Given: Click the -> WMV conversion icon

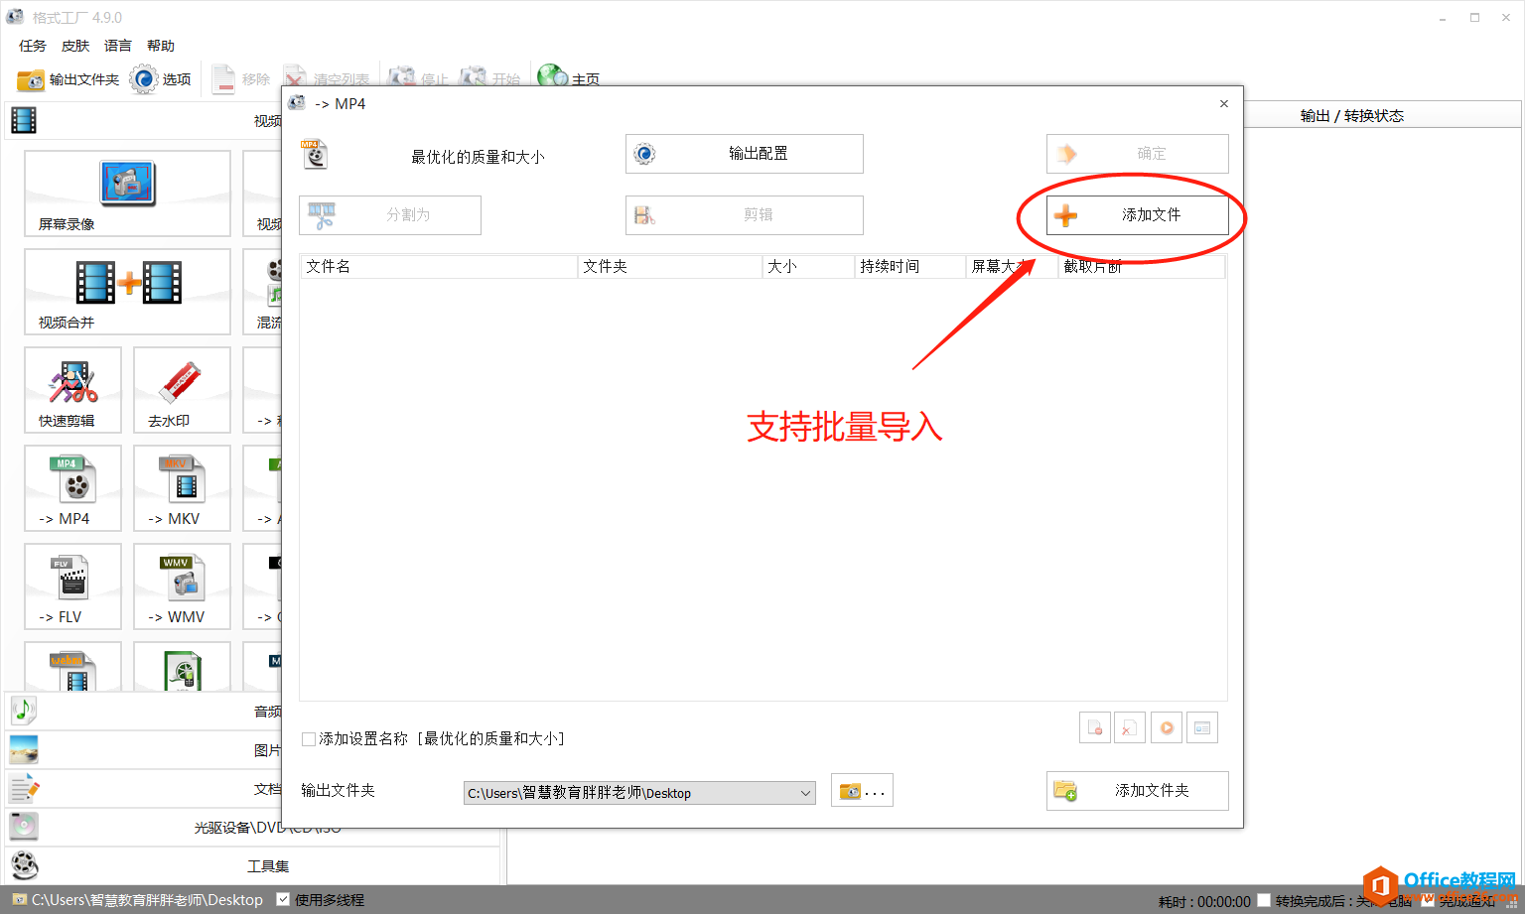Looking at the screenshot, I should pos(182,586).
